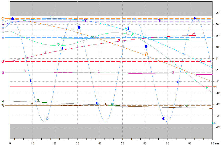Click the green Mercury glyph on left axis

(x=3, y=32)
